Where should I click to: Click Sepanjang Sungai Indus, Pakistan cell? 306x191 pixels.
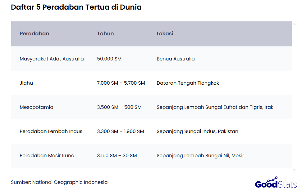tap(197, 131)
